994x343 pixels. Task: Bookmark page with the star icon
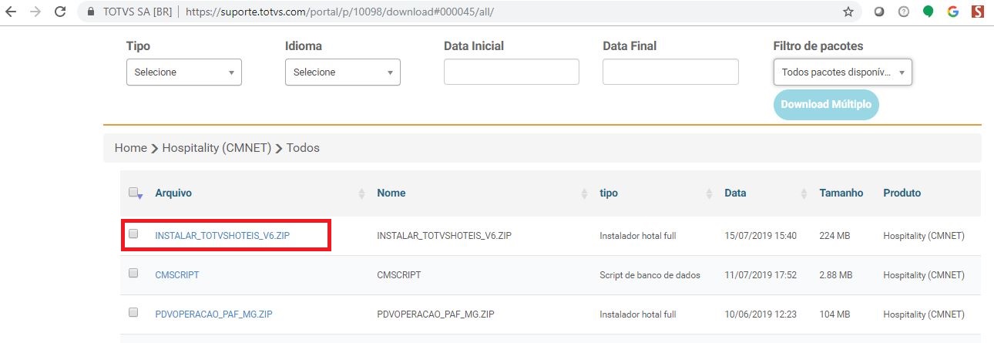848,12
